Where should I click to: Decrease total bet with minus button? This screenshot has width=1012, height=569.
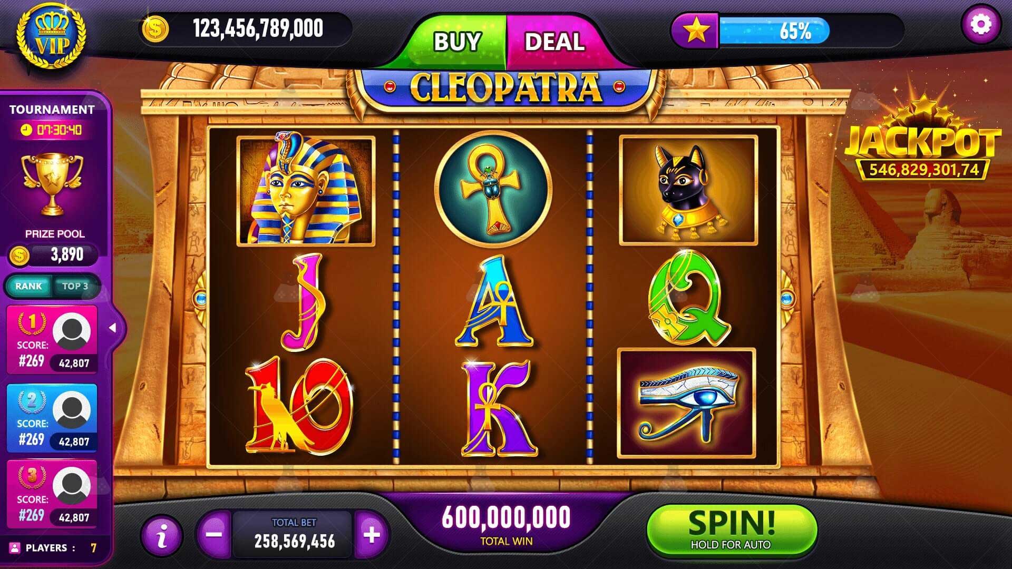click(214, 535)
